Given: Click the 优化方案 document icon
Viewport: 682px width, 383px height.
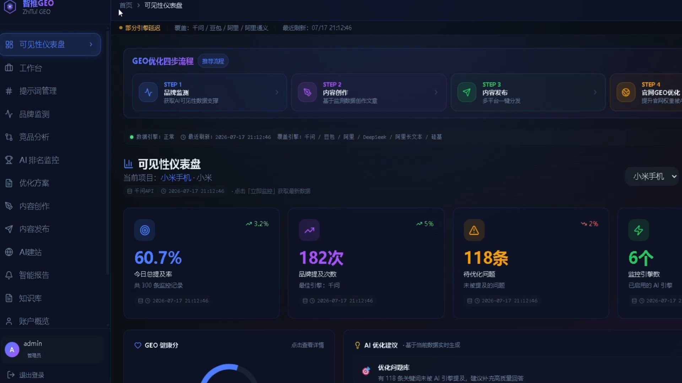Looking at the screenshot, I should 9,183.
